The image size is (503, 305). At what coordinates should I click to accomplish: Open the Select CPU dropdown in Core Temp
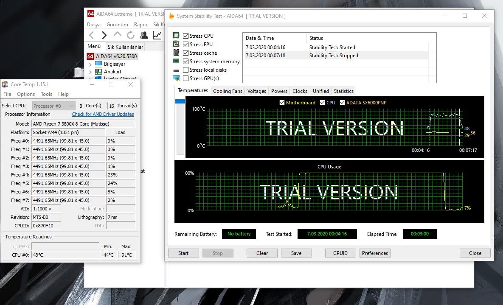pyautogui.click(x=53, y=106)
